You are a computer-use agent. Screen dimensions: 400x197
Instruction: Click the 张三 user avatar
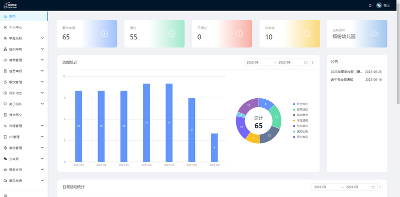379,5
